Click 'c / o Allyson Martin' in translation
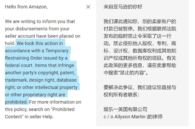The image size is (195, 129). [124, 117]
